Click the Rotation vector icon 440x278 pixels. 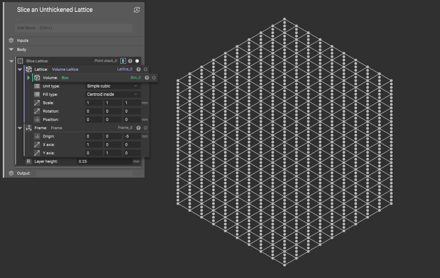(x=37, y=111)
